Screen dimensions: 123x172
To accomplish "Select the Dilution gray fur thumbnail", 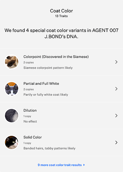I will pos(12,116).
